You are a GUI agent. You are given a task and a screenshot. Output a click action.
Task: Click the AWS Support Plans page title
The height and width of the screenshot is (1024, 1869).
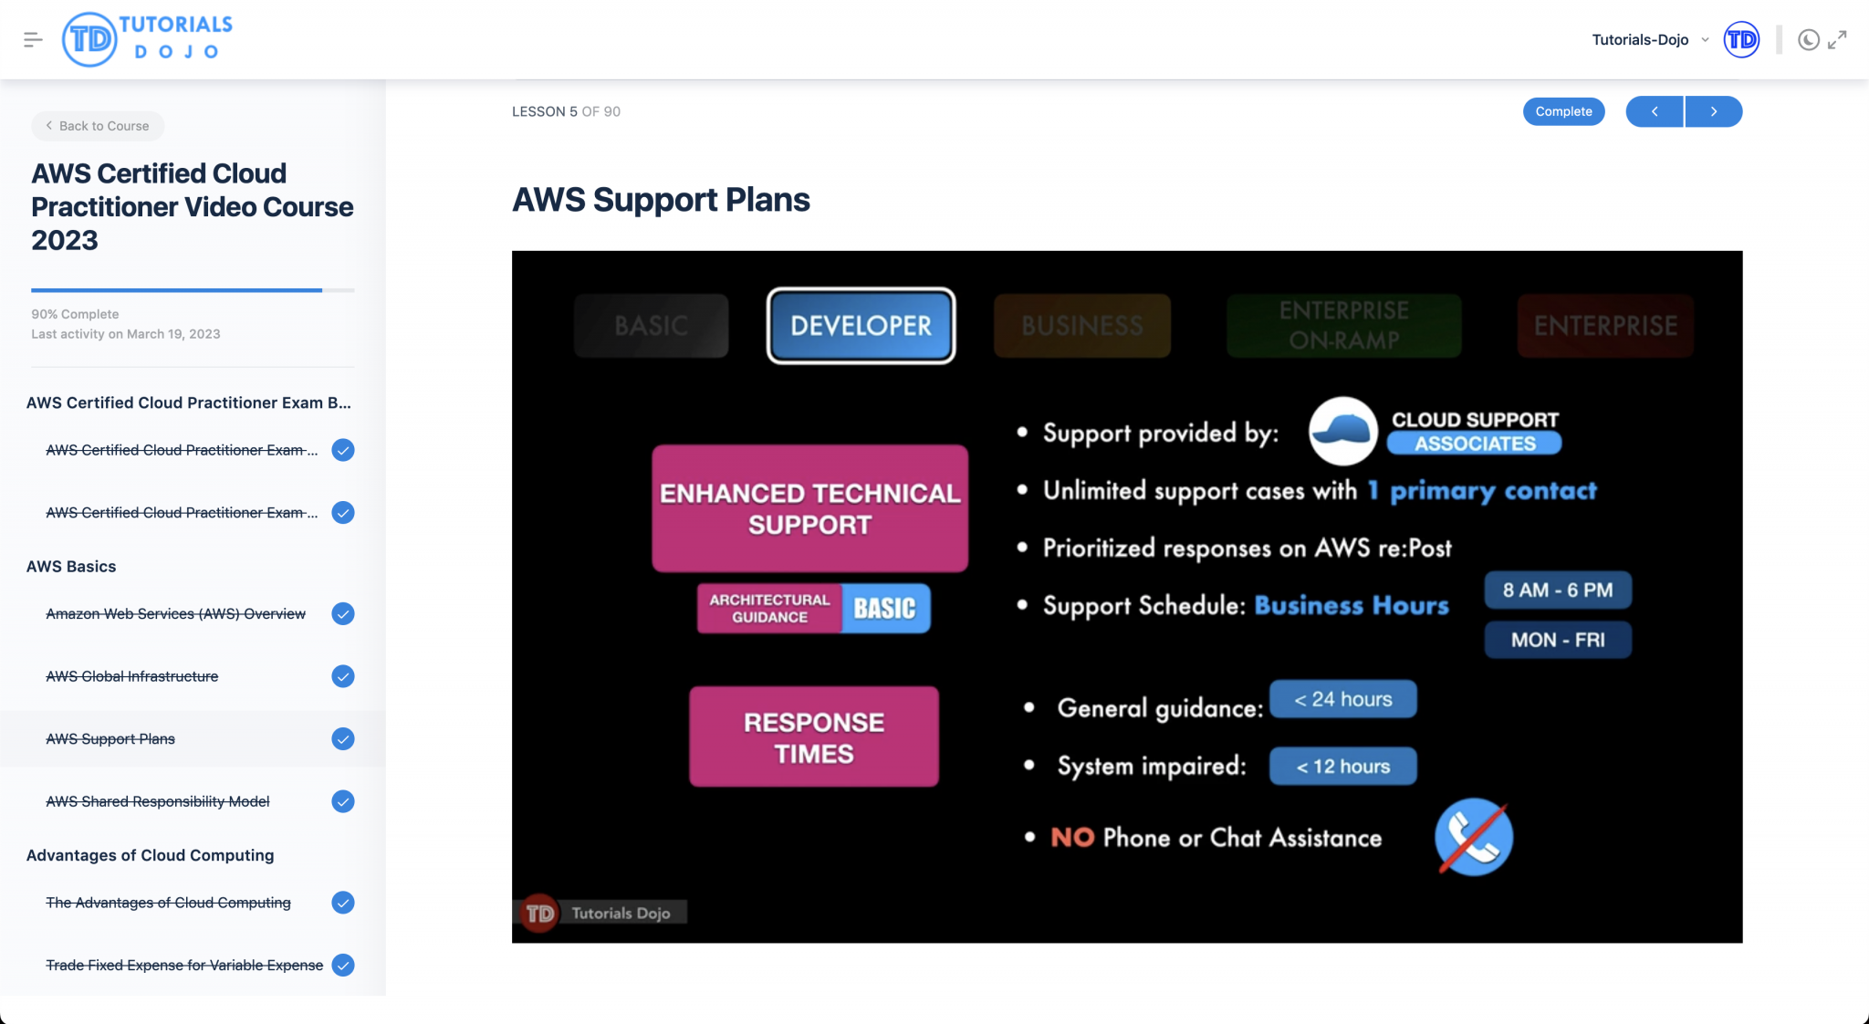(x=661, y=200)
